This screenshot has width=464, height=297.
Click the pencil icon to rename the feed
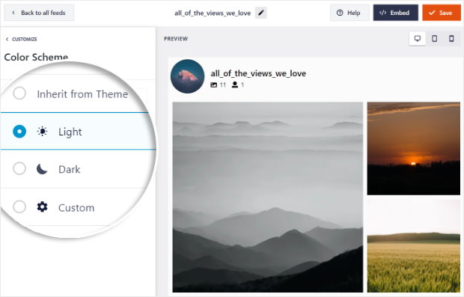coord(260,13)
